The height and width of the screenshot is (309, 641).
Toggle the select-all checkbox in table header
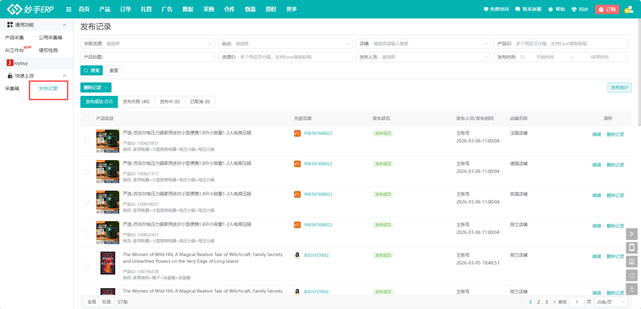tap(86, 119)
